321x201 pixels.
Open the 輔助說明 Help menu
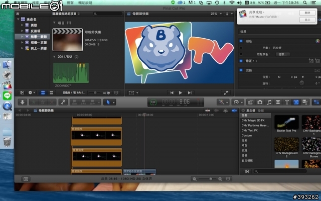click(x=85, y=3)
